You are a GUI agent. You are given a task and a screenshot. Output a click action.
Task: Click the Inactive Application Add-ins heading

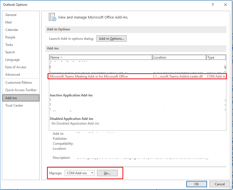71,95
